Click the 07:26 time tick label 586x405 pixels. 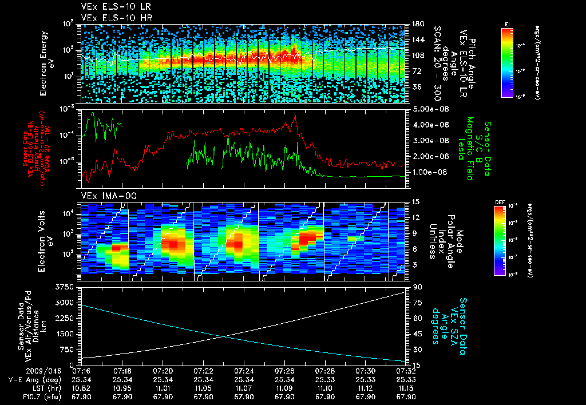284,371
